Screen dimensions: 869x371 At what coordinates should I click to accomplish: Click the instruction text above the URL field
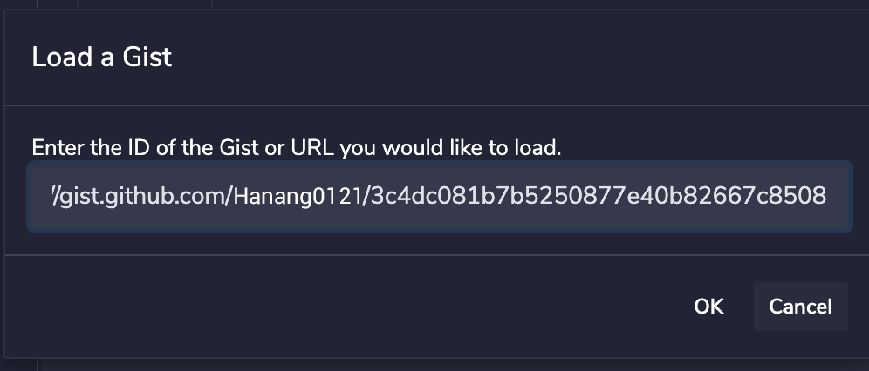296,147
